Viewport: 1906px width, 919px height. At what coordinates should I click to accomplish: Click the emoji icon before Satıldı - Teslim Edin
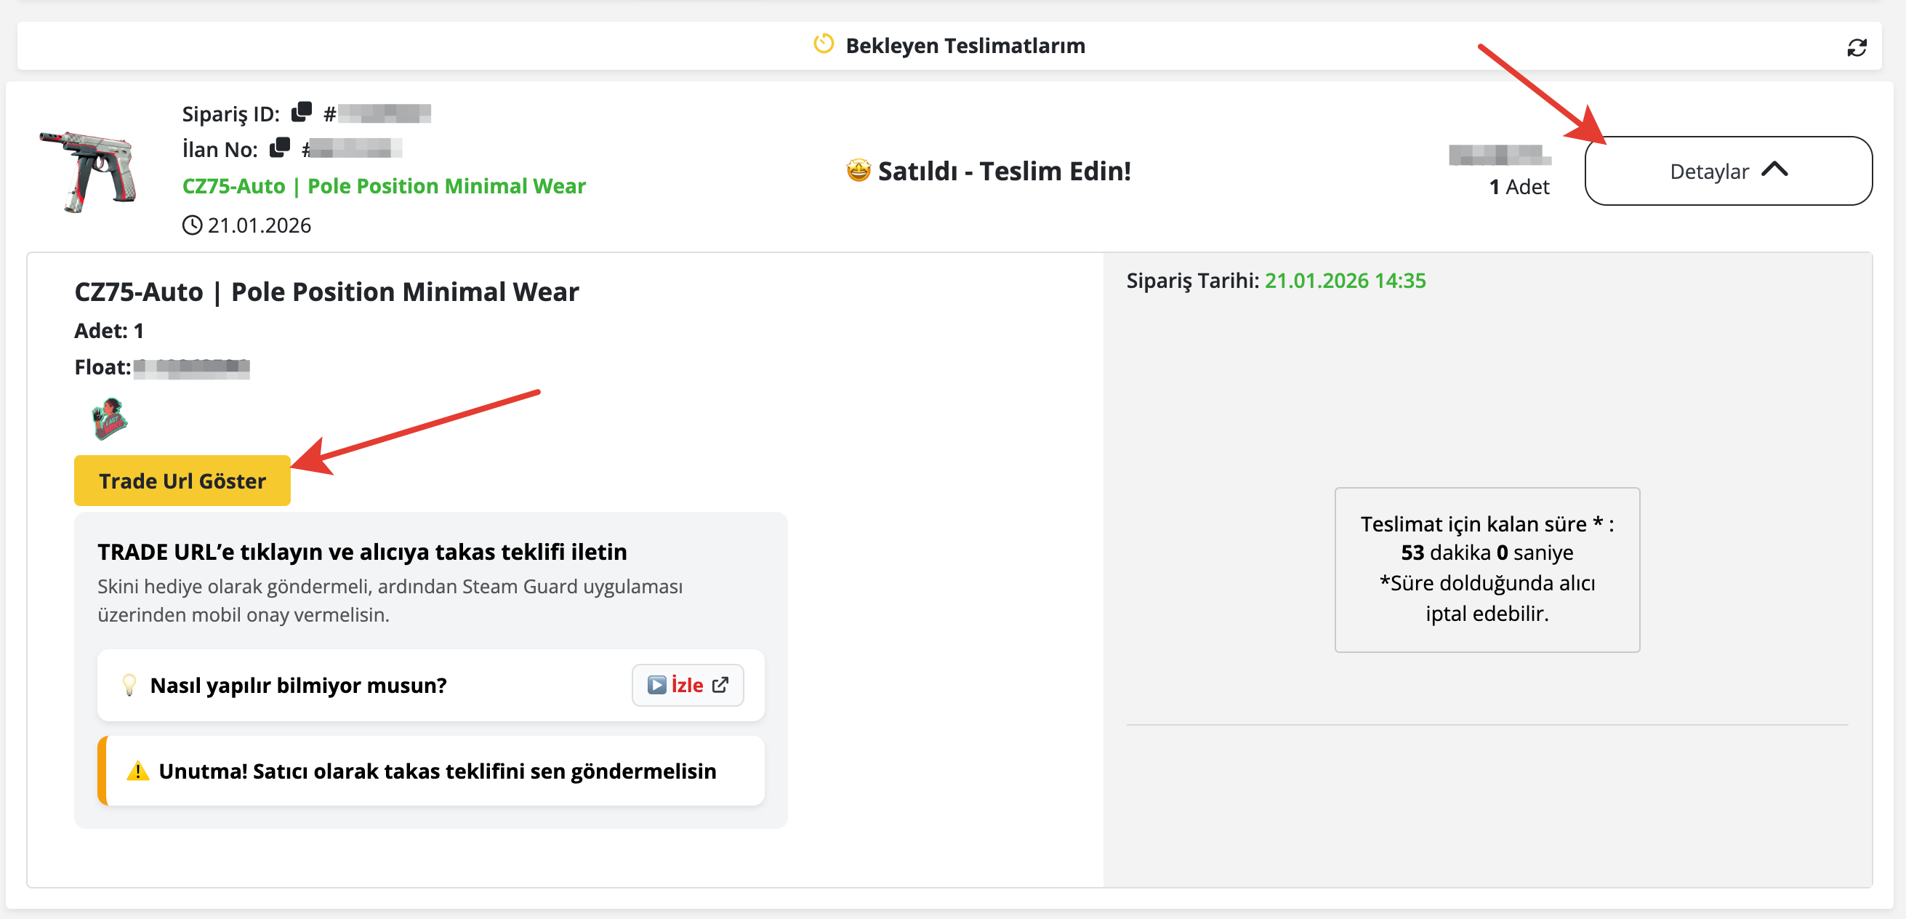click(x=858, y=170)
